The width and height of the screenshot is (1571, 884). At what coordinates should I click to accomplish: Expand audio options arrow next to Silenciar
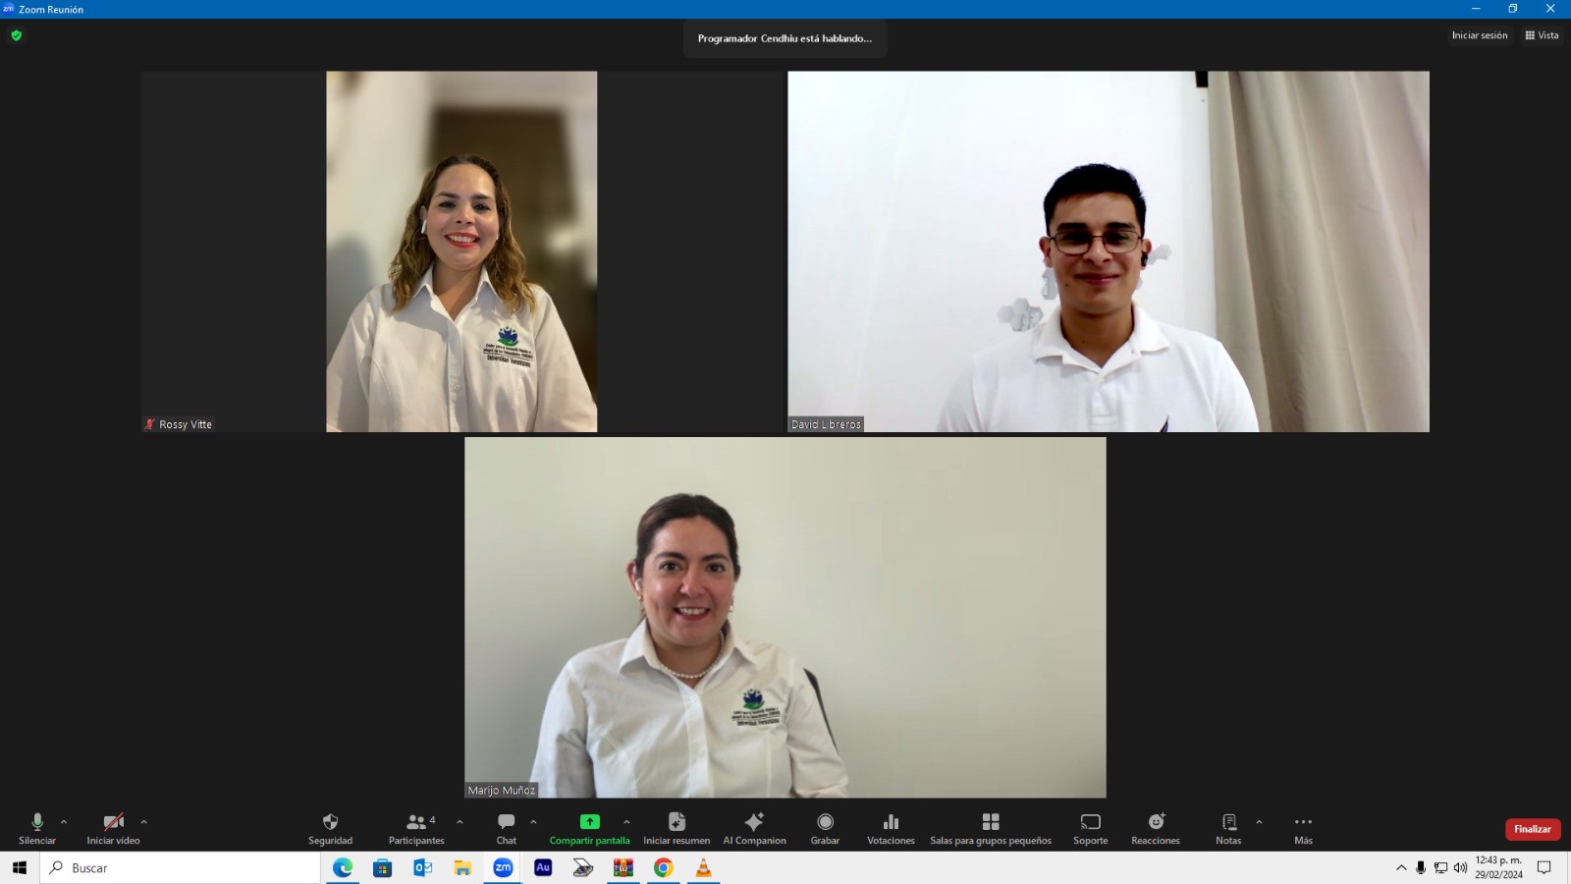[64, 822]
